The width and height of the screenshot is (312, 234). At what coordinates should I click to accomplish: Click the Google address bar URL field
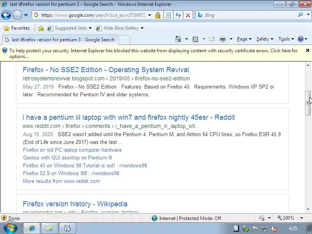93,15
